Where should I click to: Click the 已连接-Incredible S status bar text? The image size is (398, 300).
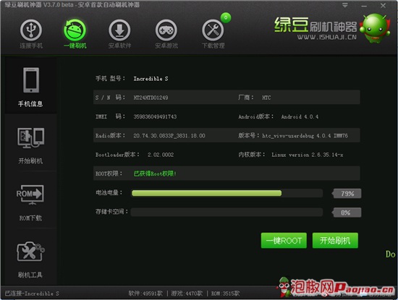point(32,293)
